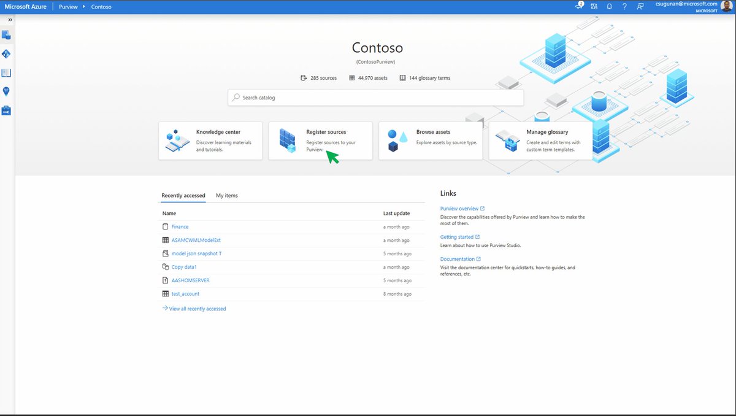Click the 144 glossary terms stat
This screenshot has height=416, width=736.
coord(425,78)
